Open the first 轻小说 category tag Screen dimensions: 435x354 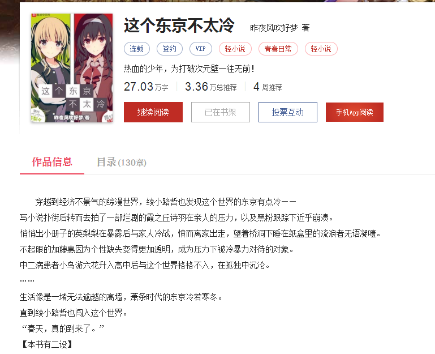(x=235, y=49)
